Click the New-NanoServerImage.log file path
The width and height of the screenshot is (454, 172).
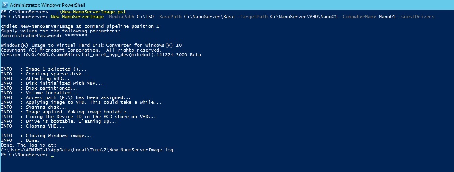(x=87, y=150)
